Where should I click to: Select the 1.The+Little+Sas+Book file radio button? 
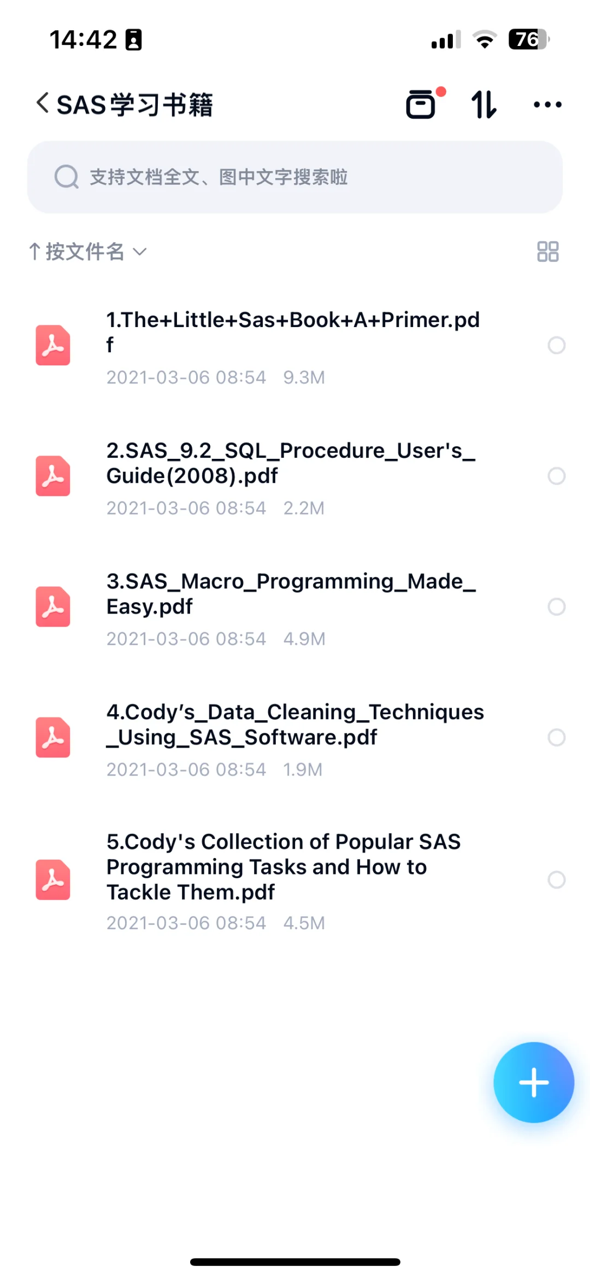(x=556, y=345)
